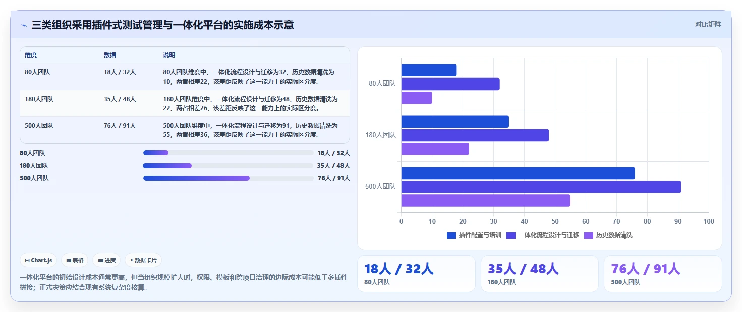Click the icon on the Chart.js chip

pos(27,261)
